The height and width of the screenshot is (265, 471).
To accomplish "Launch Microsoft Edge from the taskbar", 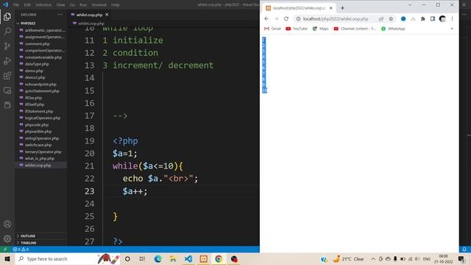I will (x=157, y=258).
